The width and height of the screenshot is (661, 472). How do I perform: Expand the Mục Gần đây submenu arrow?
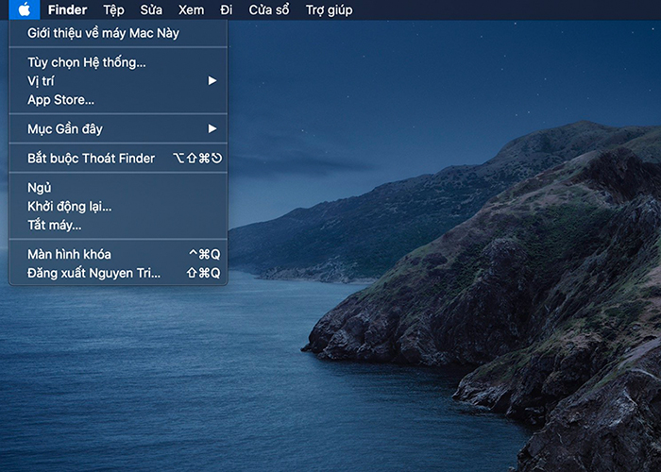[212, 128]
